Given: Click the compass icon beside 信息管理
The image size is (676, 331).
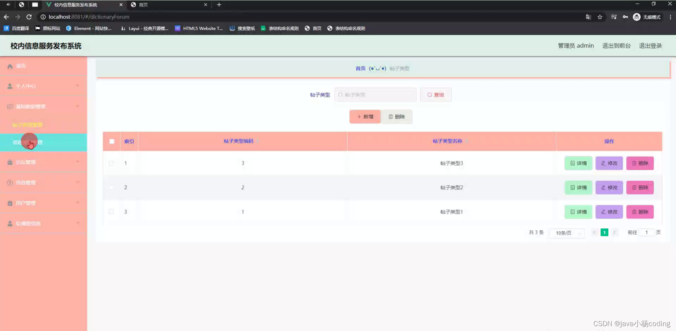Looking at the screenshot, I should (x=10, y=183).
